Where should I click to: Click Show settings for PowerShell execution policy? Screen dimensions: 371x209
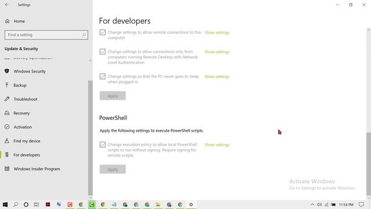click(x=217, y=145)
